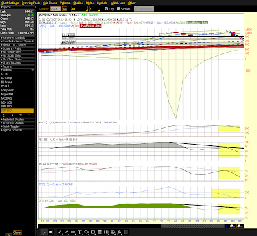Open the Patterns menu
Viewport: 257px width, 236px height.
click(x=65, y=3)
